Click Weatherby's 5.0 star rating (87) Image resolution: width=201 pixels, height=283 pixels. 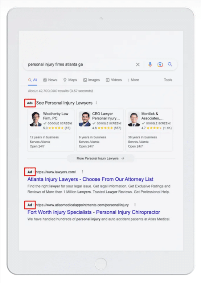coord(57,128)
